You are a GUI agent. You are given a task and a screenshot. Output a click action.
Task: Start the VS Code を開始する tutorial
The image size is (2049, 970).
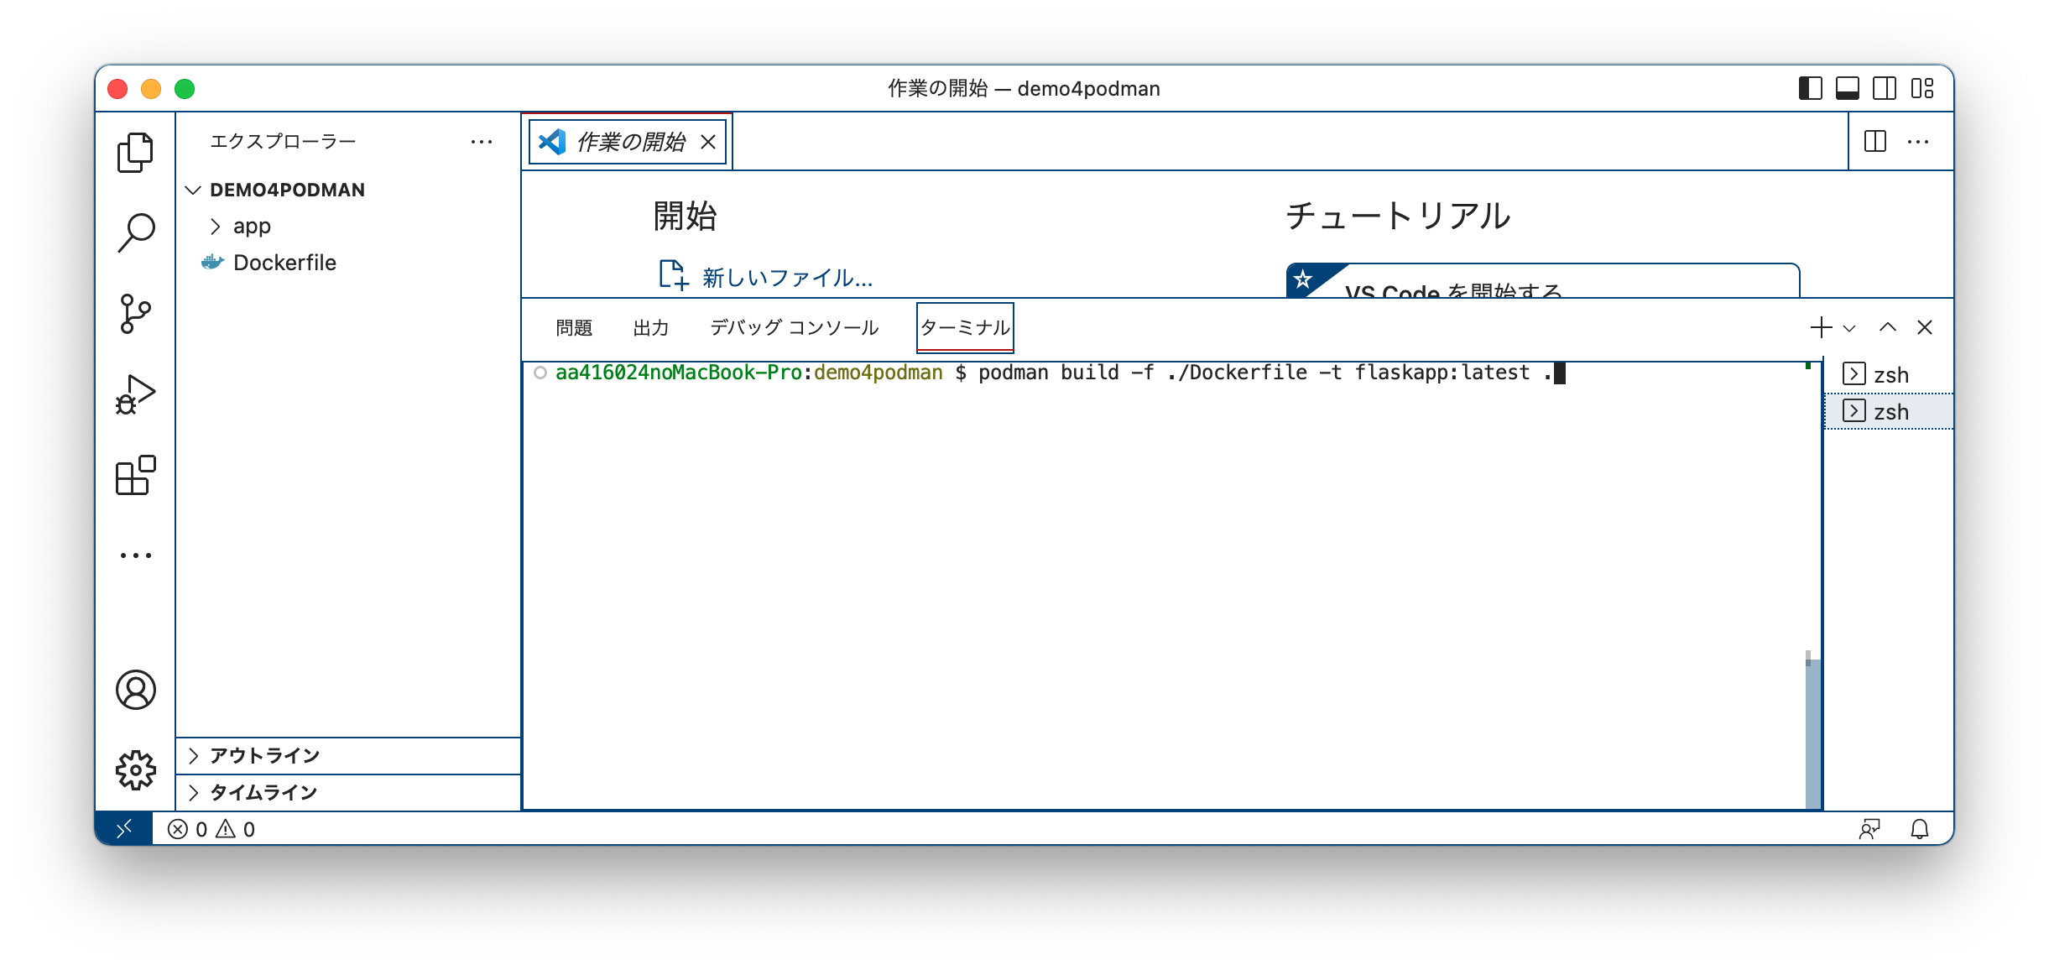click(1453, 290)
